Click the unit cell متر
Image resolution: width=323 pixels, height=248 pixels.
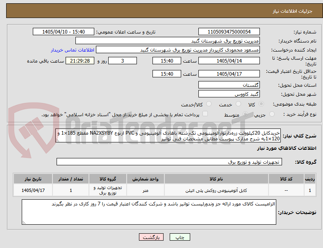145,190
